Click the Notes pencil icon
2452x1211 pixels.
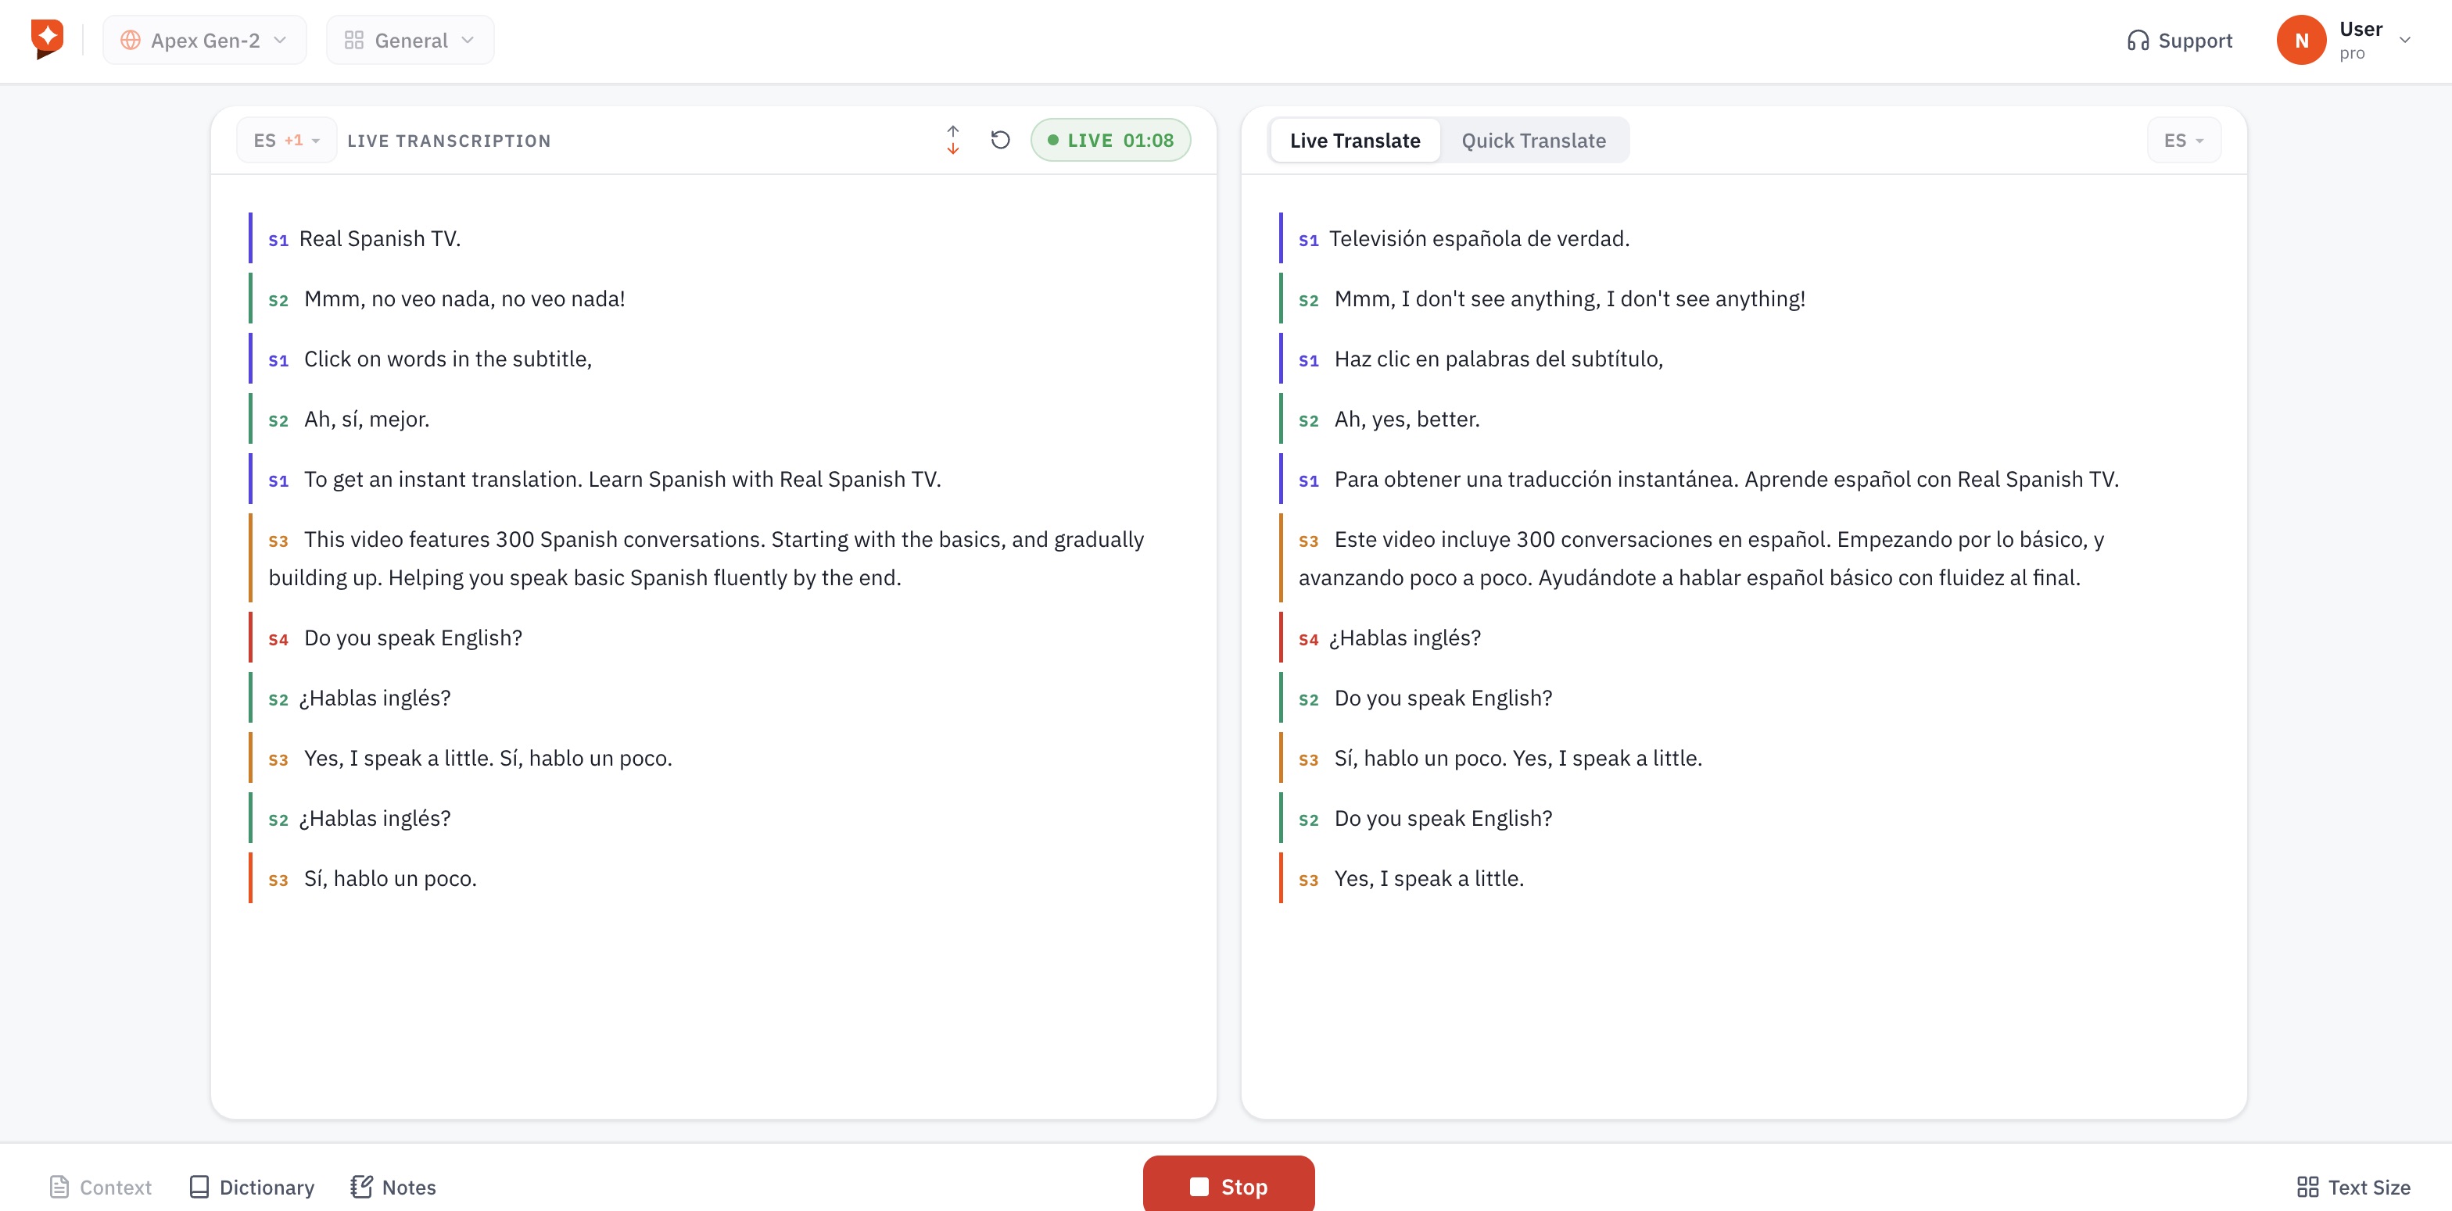360,1186
